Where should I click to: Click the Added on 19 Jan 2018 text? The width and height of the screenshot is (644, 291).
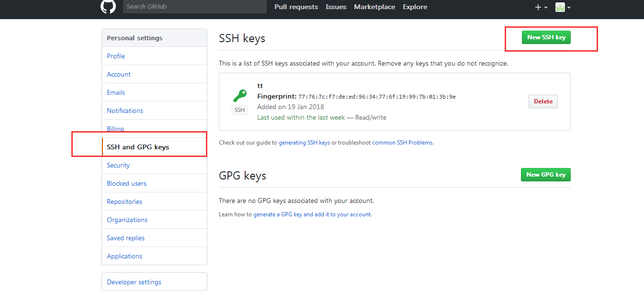291,107
